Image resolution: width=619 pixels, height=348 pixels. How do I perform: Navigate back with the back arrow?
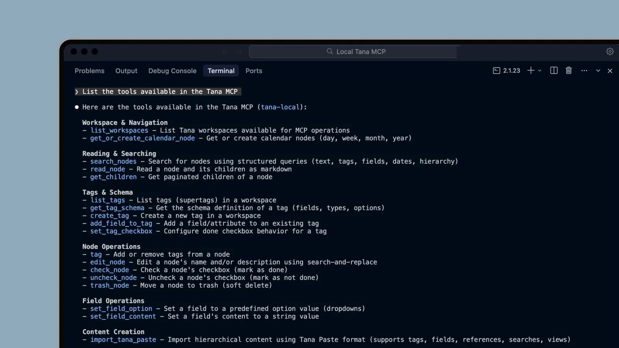pyautogui.click(x=226, y=51)
